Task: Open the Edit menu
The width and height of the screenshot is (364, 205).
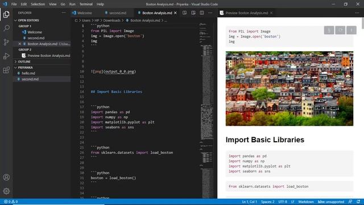Action: (24, 4)
